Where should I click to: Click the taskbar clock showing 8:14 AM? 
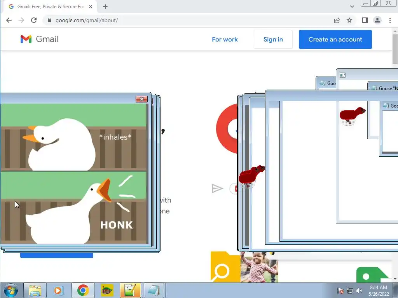pyautogui.click(x=379, y=291)
